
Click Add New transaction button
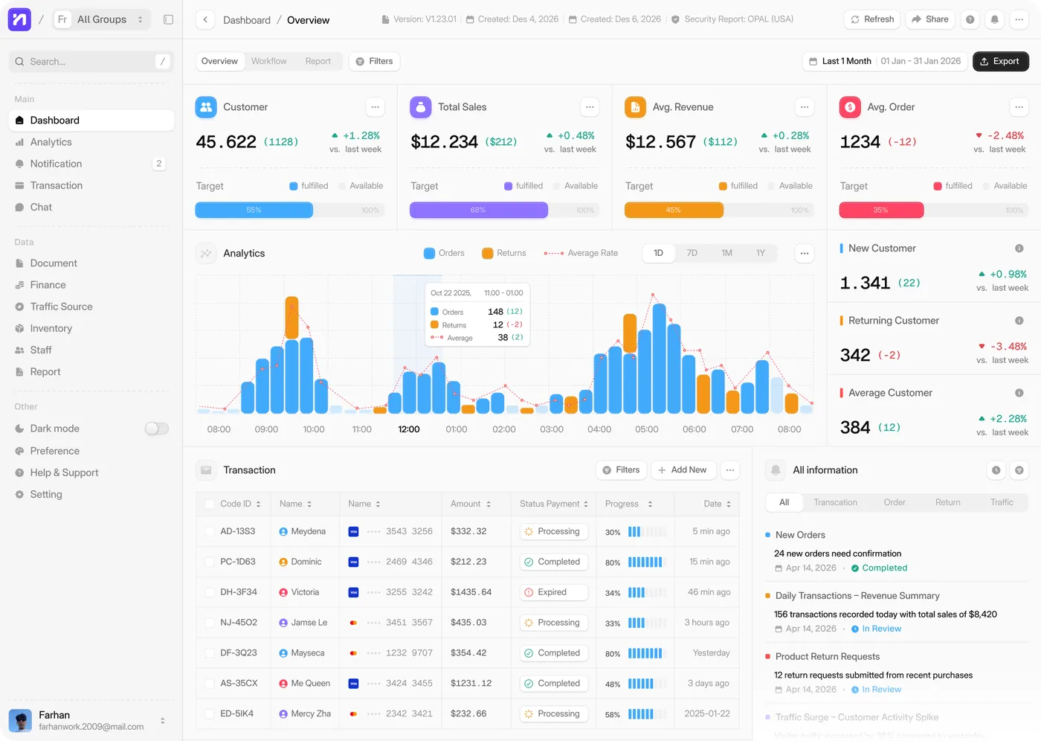pos(683,470)
